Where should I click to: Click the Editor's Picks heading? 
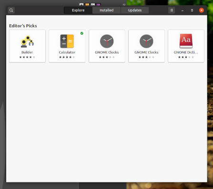[x=23, y=26]
